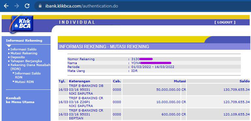Open Mutasi RDN submenu item
This screenshot has width=251, height=121.
[24, 82]
